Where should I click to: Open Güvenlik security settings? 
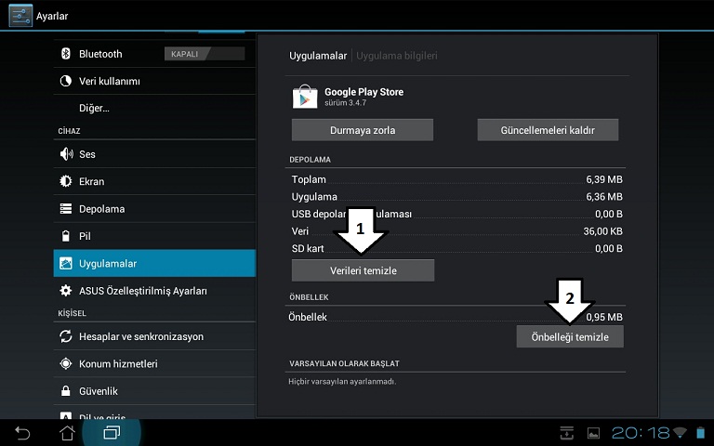point(154,391)
